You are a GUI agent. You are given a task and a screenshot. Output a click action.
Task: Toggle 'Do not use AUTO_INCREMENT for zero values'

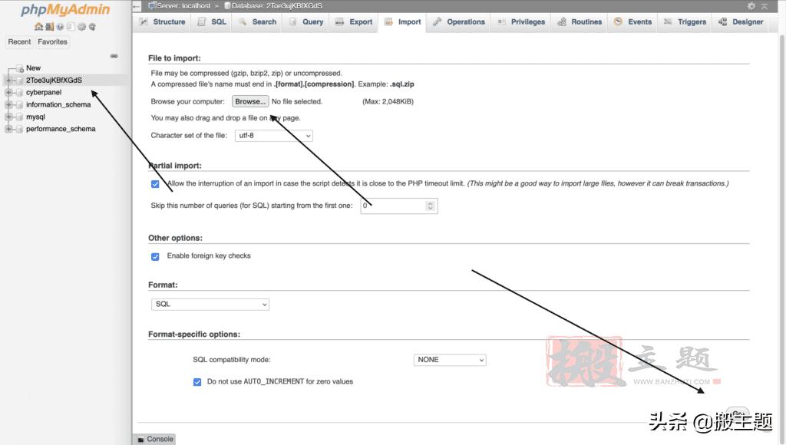(x=197, y=381)
